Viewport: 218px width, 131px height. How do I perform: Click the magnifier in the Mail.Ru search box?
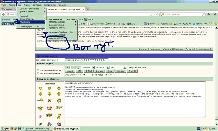click(203, 14)
